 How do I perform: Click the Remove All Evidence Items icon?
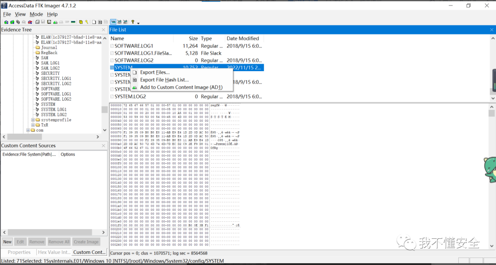pyautogui.click(x=30, y=22)
